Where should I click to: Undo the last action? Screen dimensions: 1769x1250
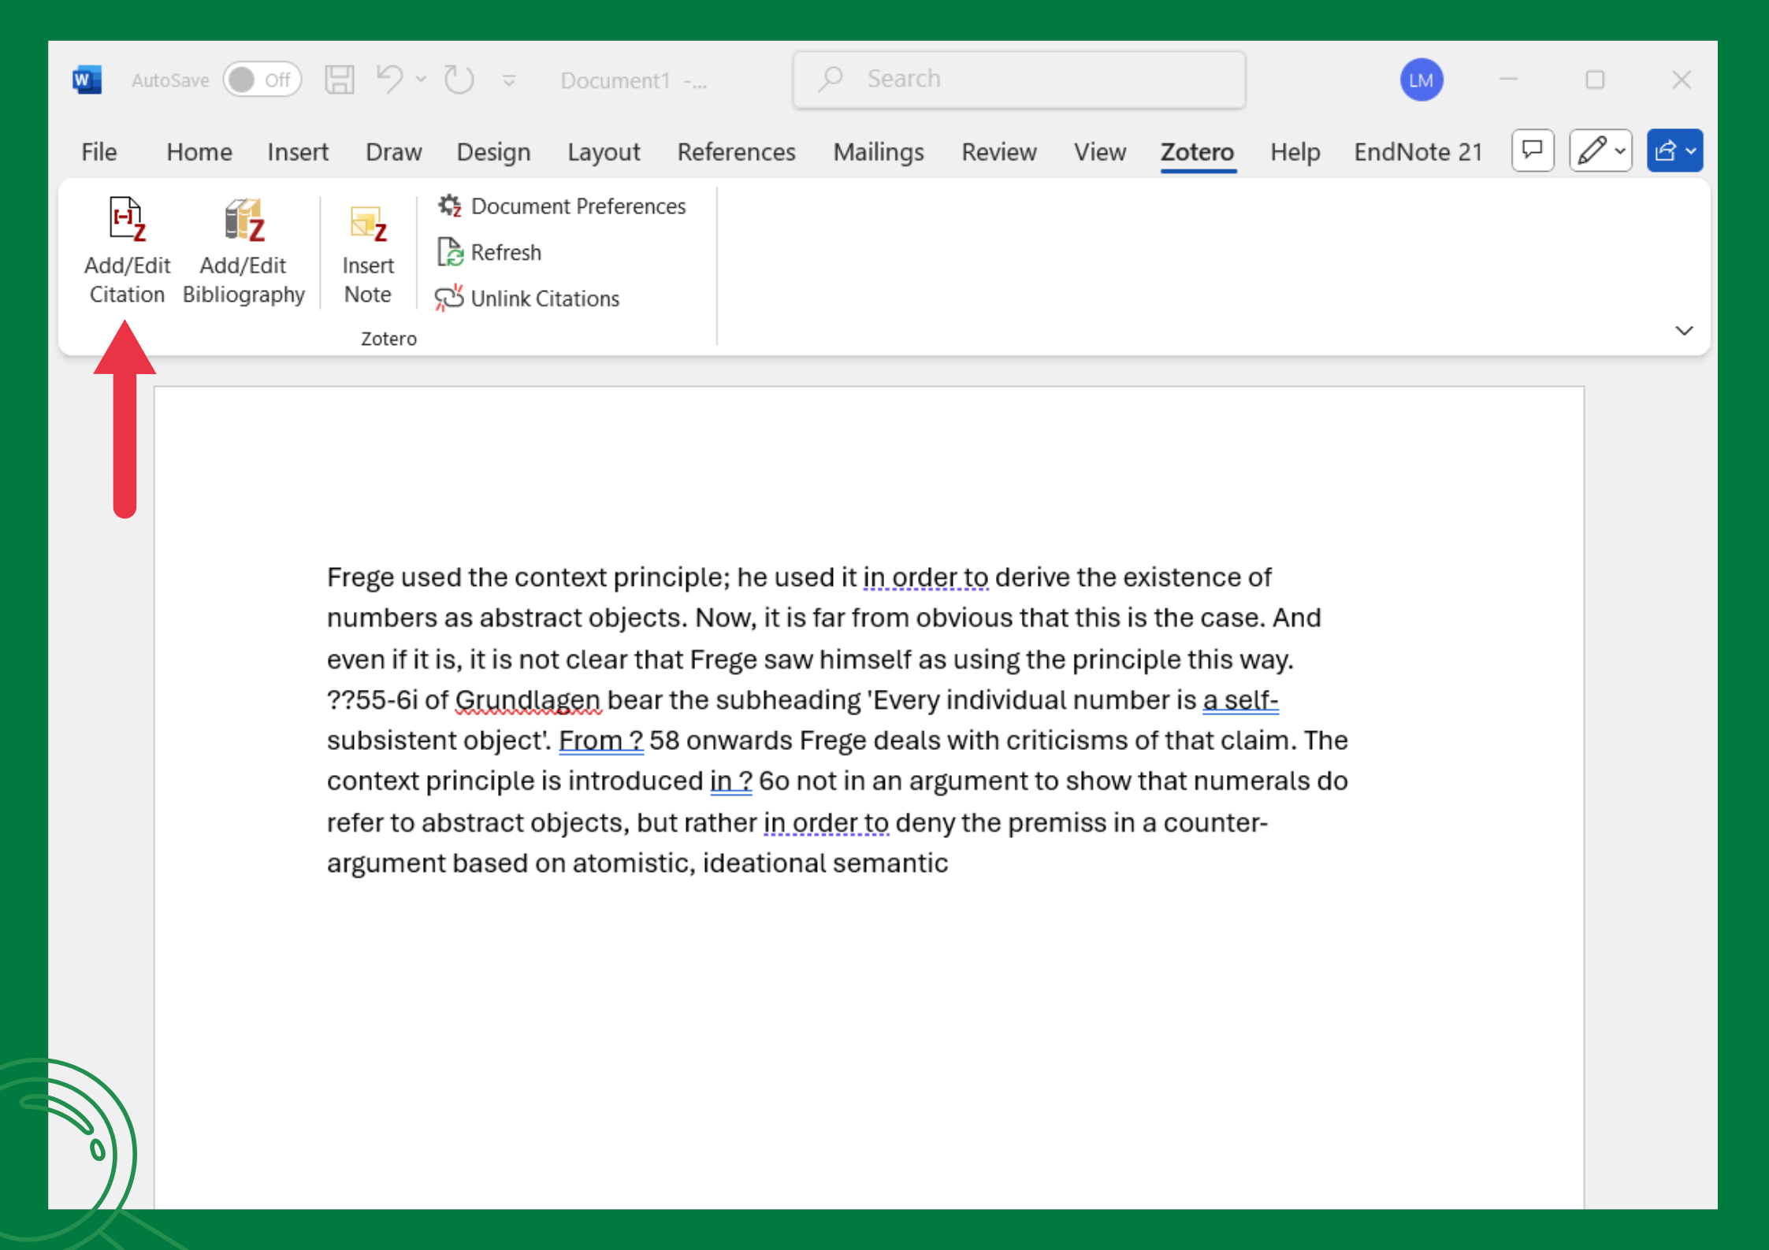point(389,79)
